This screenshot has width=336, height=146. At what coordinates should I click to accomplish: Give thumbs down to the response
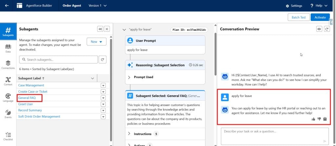(x=319, y=119)
